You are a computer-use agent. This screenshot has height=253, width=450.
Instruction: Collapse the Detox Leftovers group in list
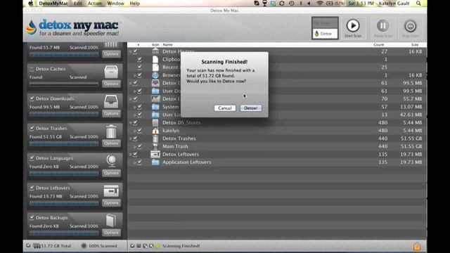131,155
